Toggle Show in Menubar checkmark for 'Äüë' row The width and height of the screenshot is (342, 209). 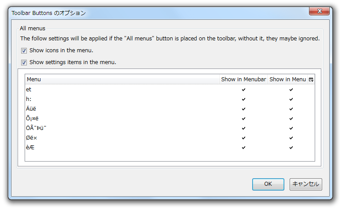[243, 109]
